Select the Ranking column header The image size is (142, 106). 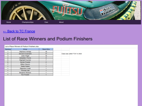pos(8,49)
